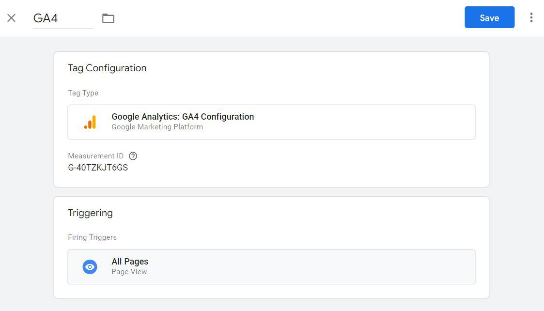The width and height of the screenshot is (544, 311).
Task: Click the Tag Configuration heading
Action: click(107, 68)
